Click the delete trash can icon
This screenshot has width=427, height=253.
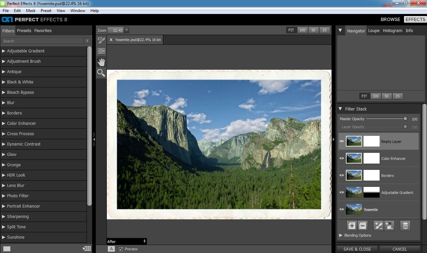tap(405, 226)
